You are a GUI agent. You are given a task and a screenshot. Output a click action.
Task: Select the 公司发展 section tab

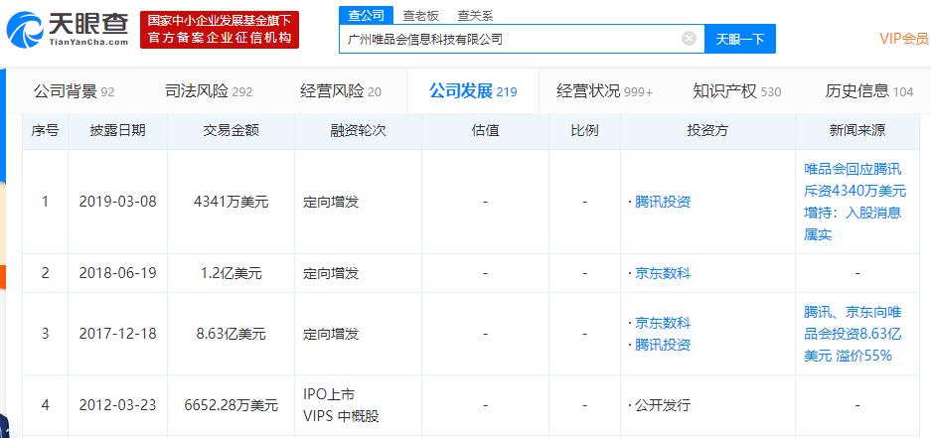click(x=473, y=91)
